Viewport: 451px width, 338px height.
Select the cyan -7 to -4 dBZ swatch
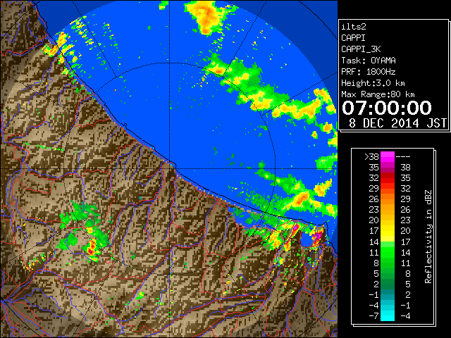pos(388,315)
